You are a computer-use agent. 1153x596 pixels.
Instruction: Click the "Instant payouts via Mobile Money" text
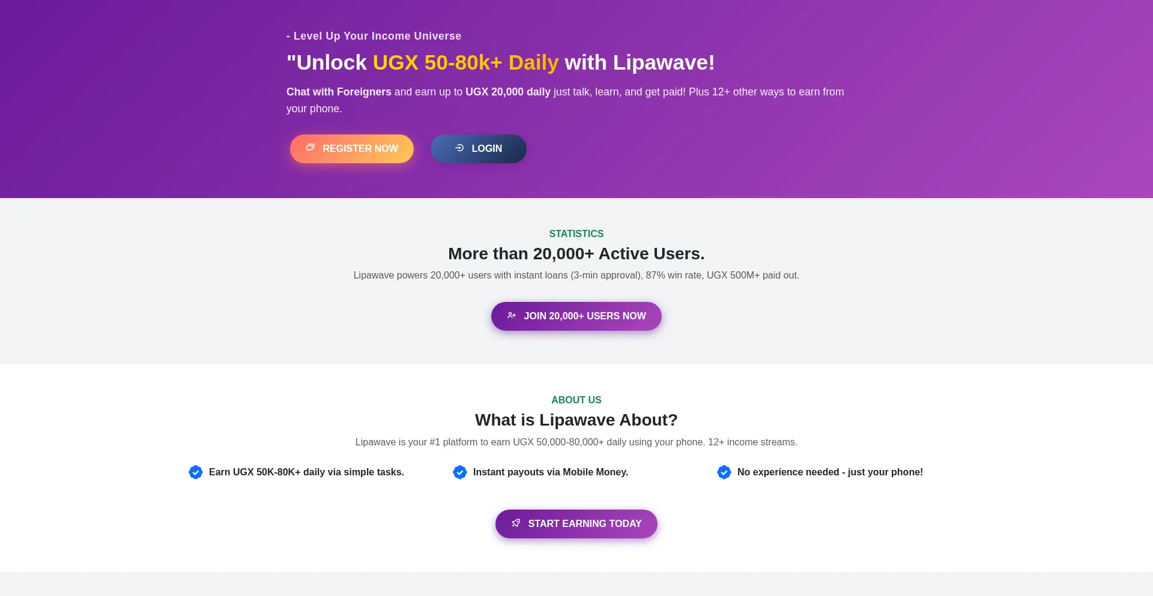[x=550, y=472]
